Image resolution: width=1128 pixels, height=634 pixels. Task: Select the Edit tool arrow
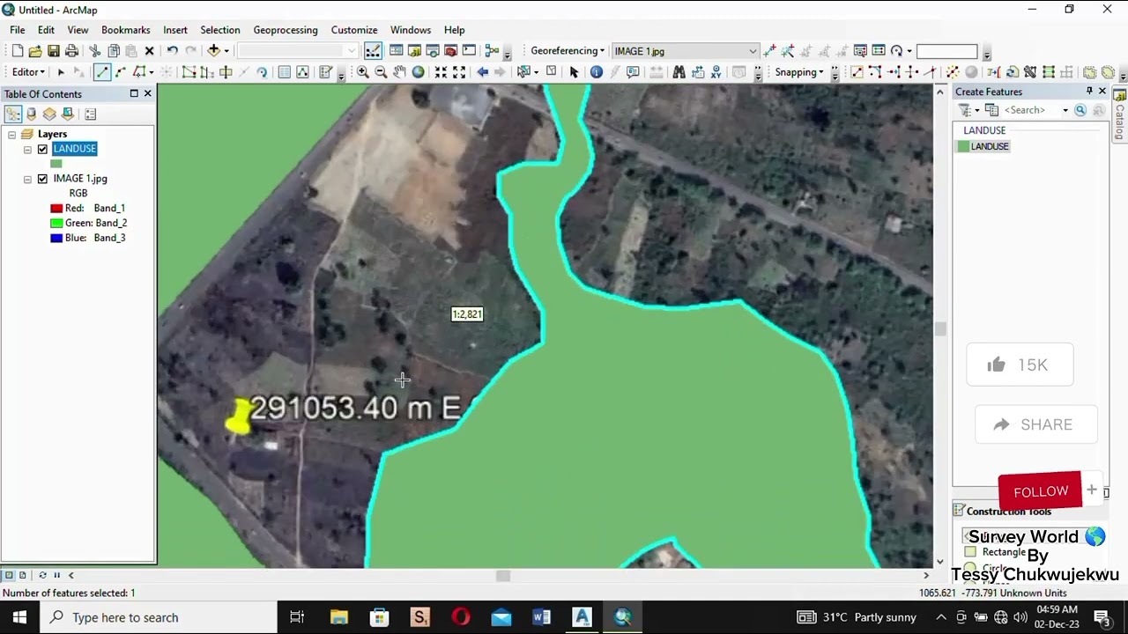(61, 72)
